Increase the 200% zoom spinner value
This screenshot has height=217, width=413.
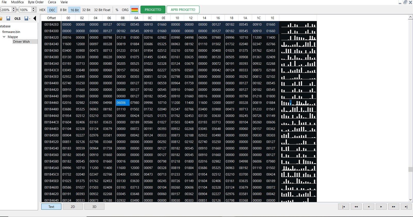coord(14,9)
